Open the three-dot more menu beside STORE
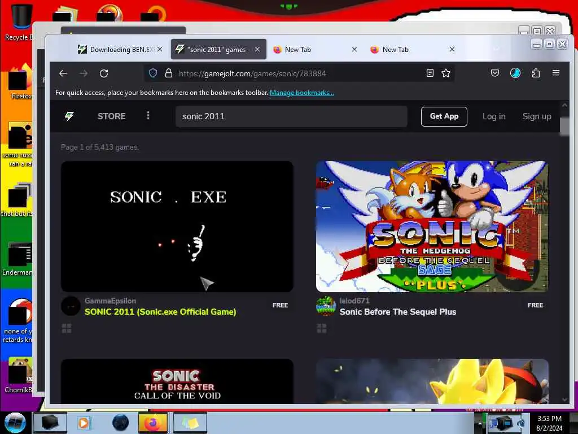The width and height of the screenshot is (578, 434). [148, 116]
